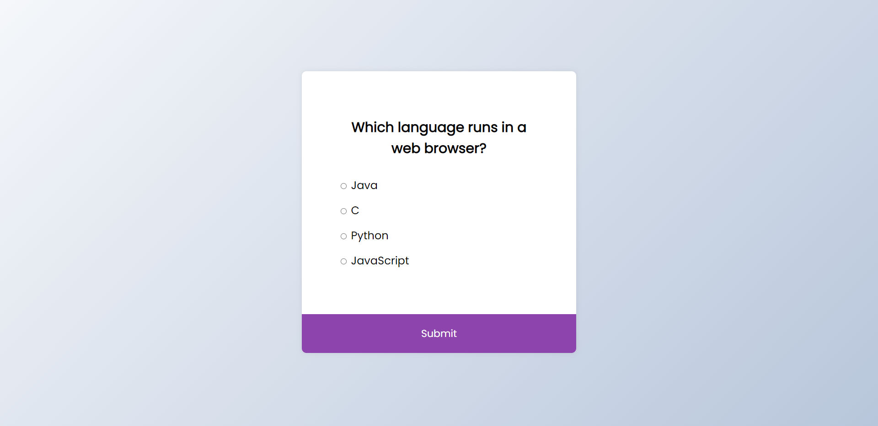Click the quiz question heading
The image size is (878, 426).
[439, 137]
